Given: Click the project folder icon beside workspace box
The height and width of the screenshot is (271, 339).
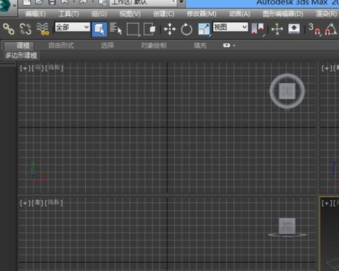Looking at the screenshot, I should (103, 2).
